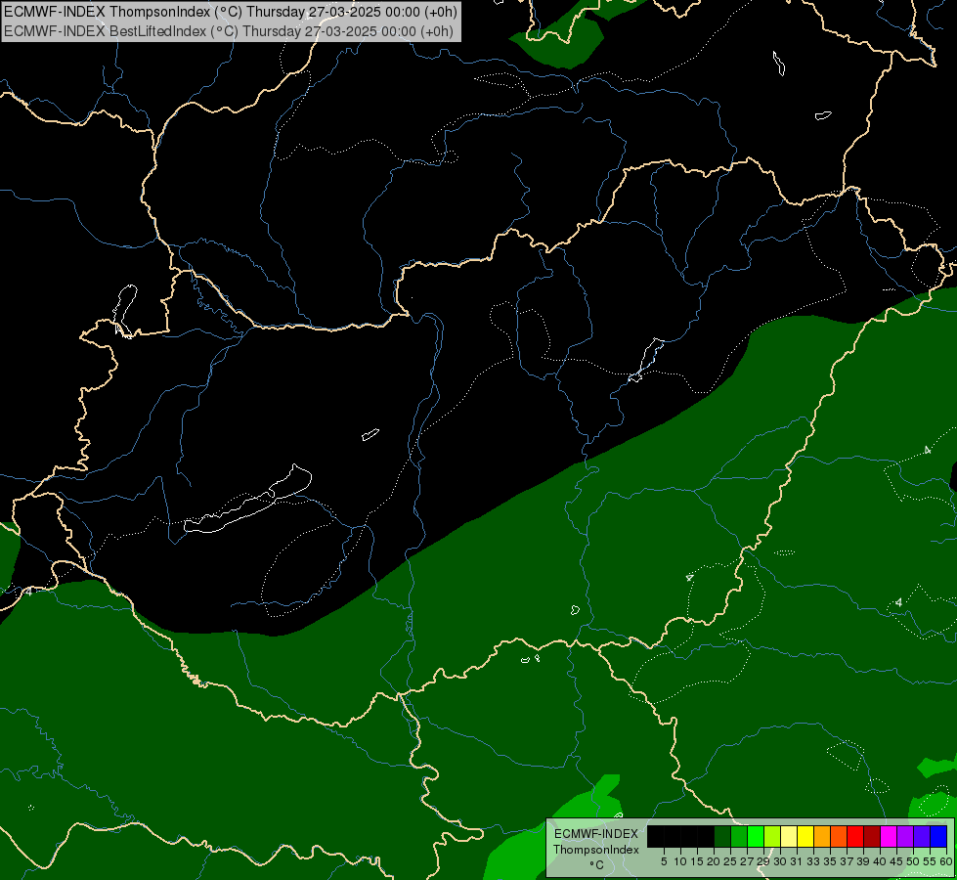Click the legend tick value 5
The height and width of the screenshot is (880, 957).
[664, 861]
